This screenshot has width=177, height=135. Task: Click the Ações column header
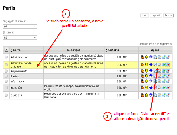[x=155, y=50]
